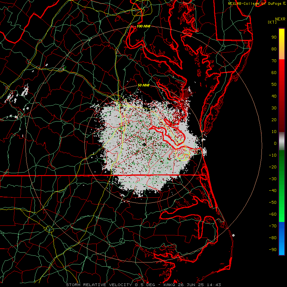Click the -40 value on velocity scale
The width and height of the screenshot is (287, 287).
273,191
